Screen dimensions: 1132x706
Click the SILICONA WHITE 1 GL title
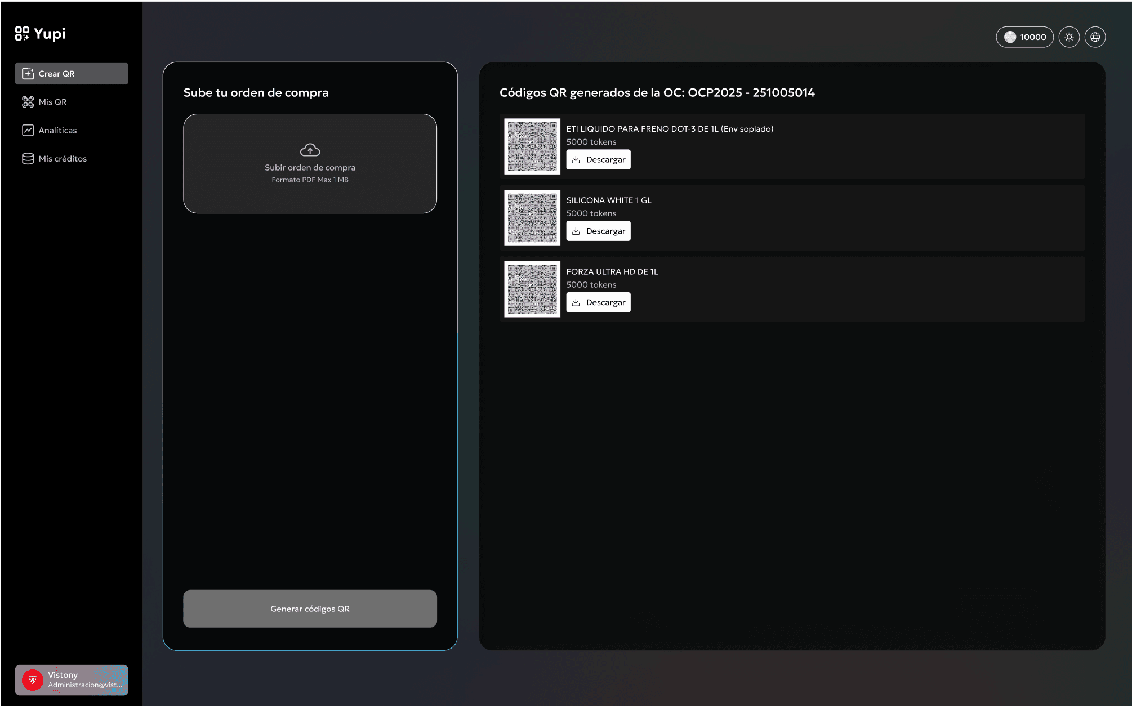coord(609,200)
